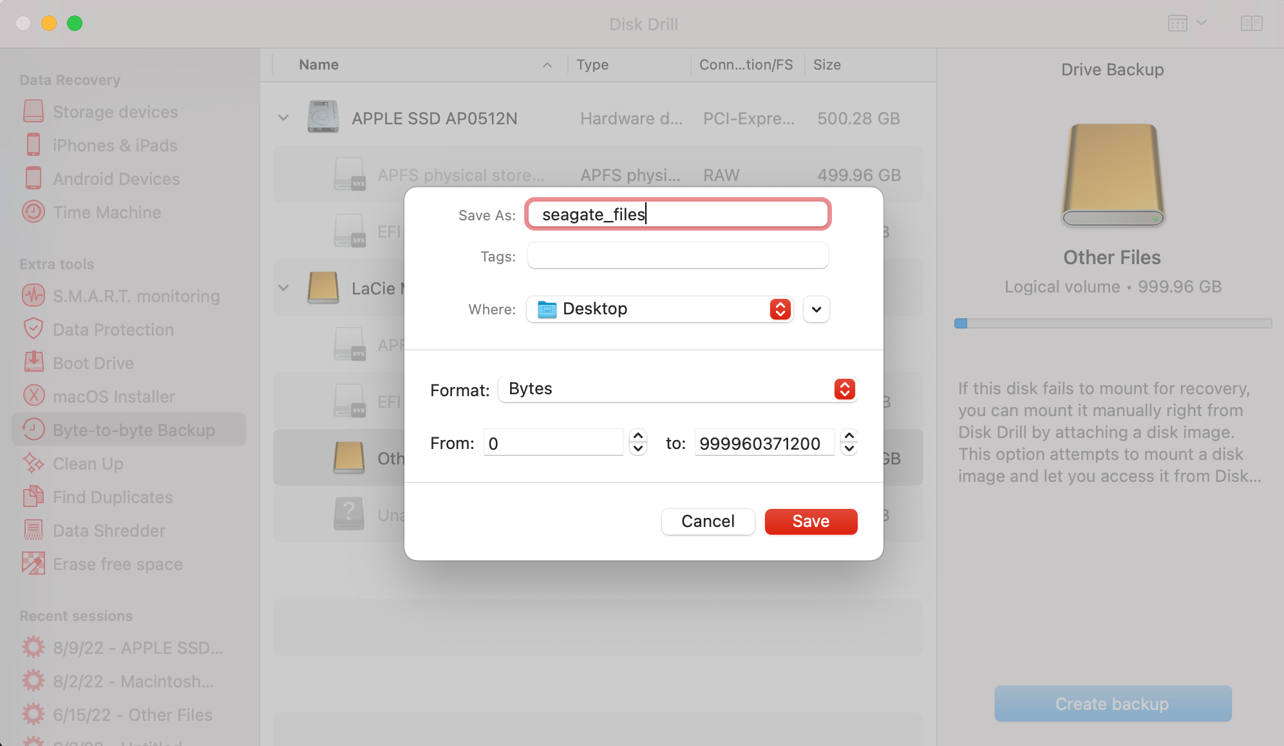The height and width of the screenshot is (746, 1284).
Task: Open the Format selector dropdown
Action: tap(843, 389)
